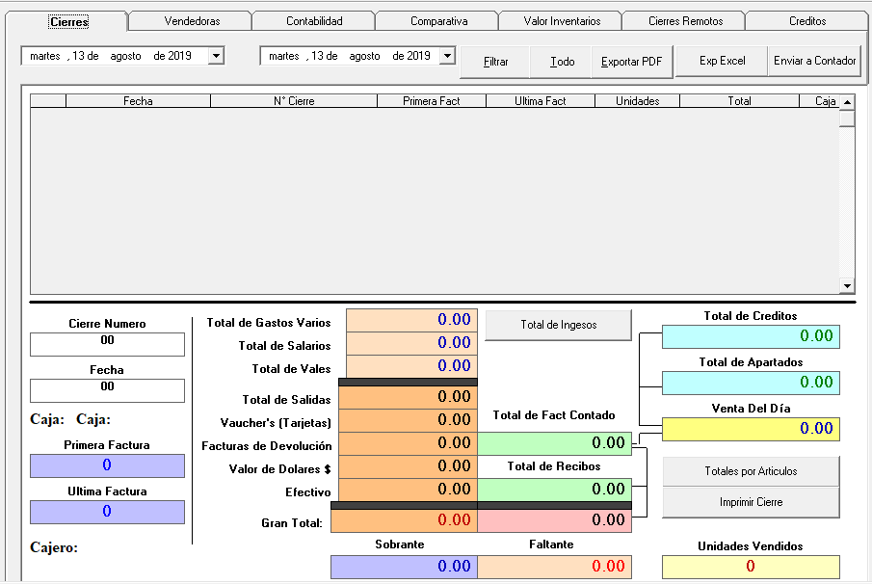Click the Exp Excel button
The image size is (872, 584).
point(722,61)
